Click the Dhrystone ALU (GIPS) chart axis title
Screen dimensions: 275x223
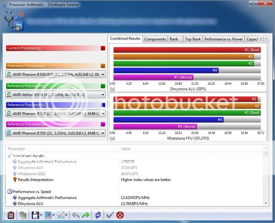coord(188,89)
